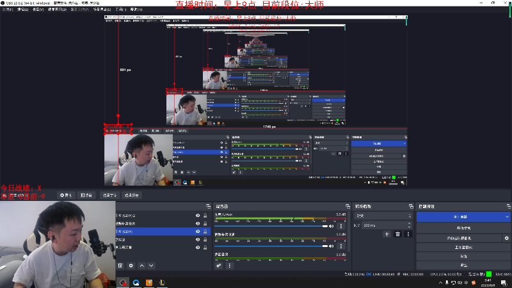Increase transition duration with up stepper
Viewport: 512px width, 288px height.
tap(410, 223)
